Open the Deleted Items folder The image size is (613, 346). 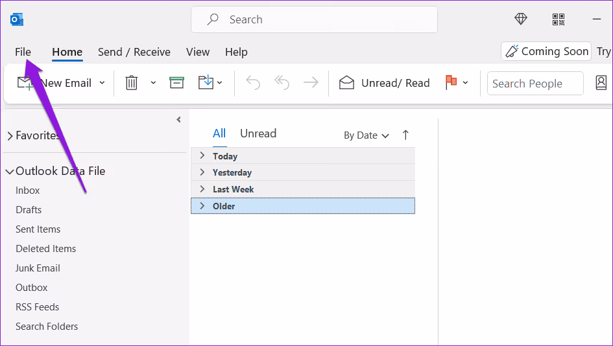(x=46, y=249)
